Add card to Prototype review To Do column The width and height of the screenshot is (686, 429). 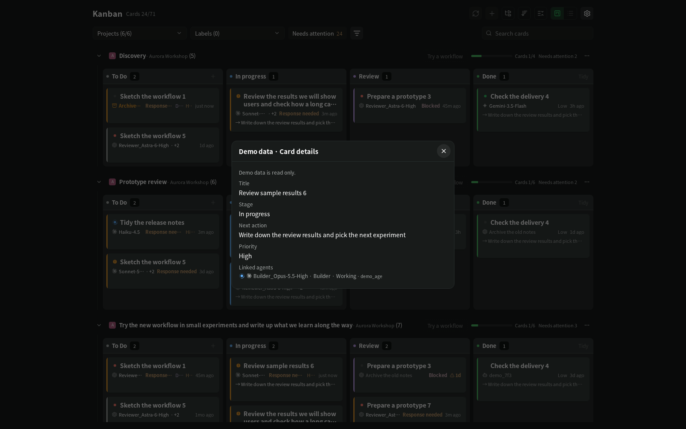(213, 202)
